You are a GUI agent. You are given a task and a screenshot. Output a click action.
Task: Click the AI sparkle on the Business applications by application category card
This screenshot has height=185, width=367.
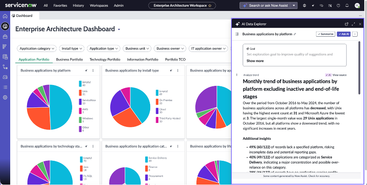[x=171, y=146]
